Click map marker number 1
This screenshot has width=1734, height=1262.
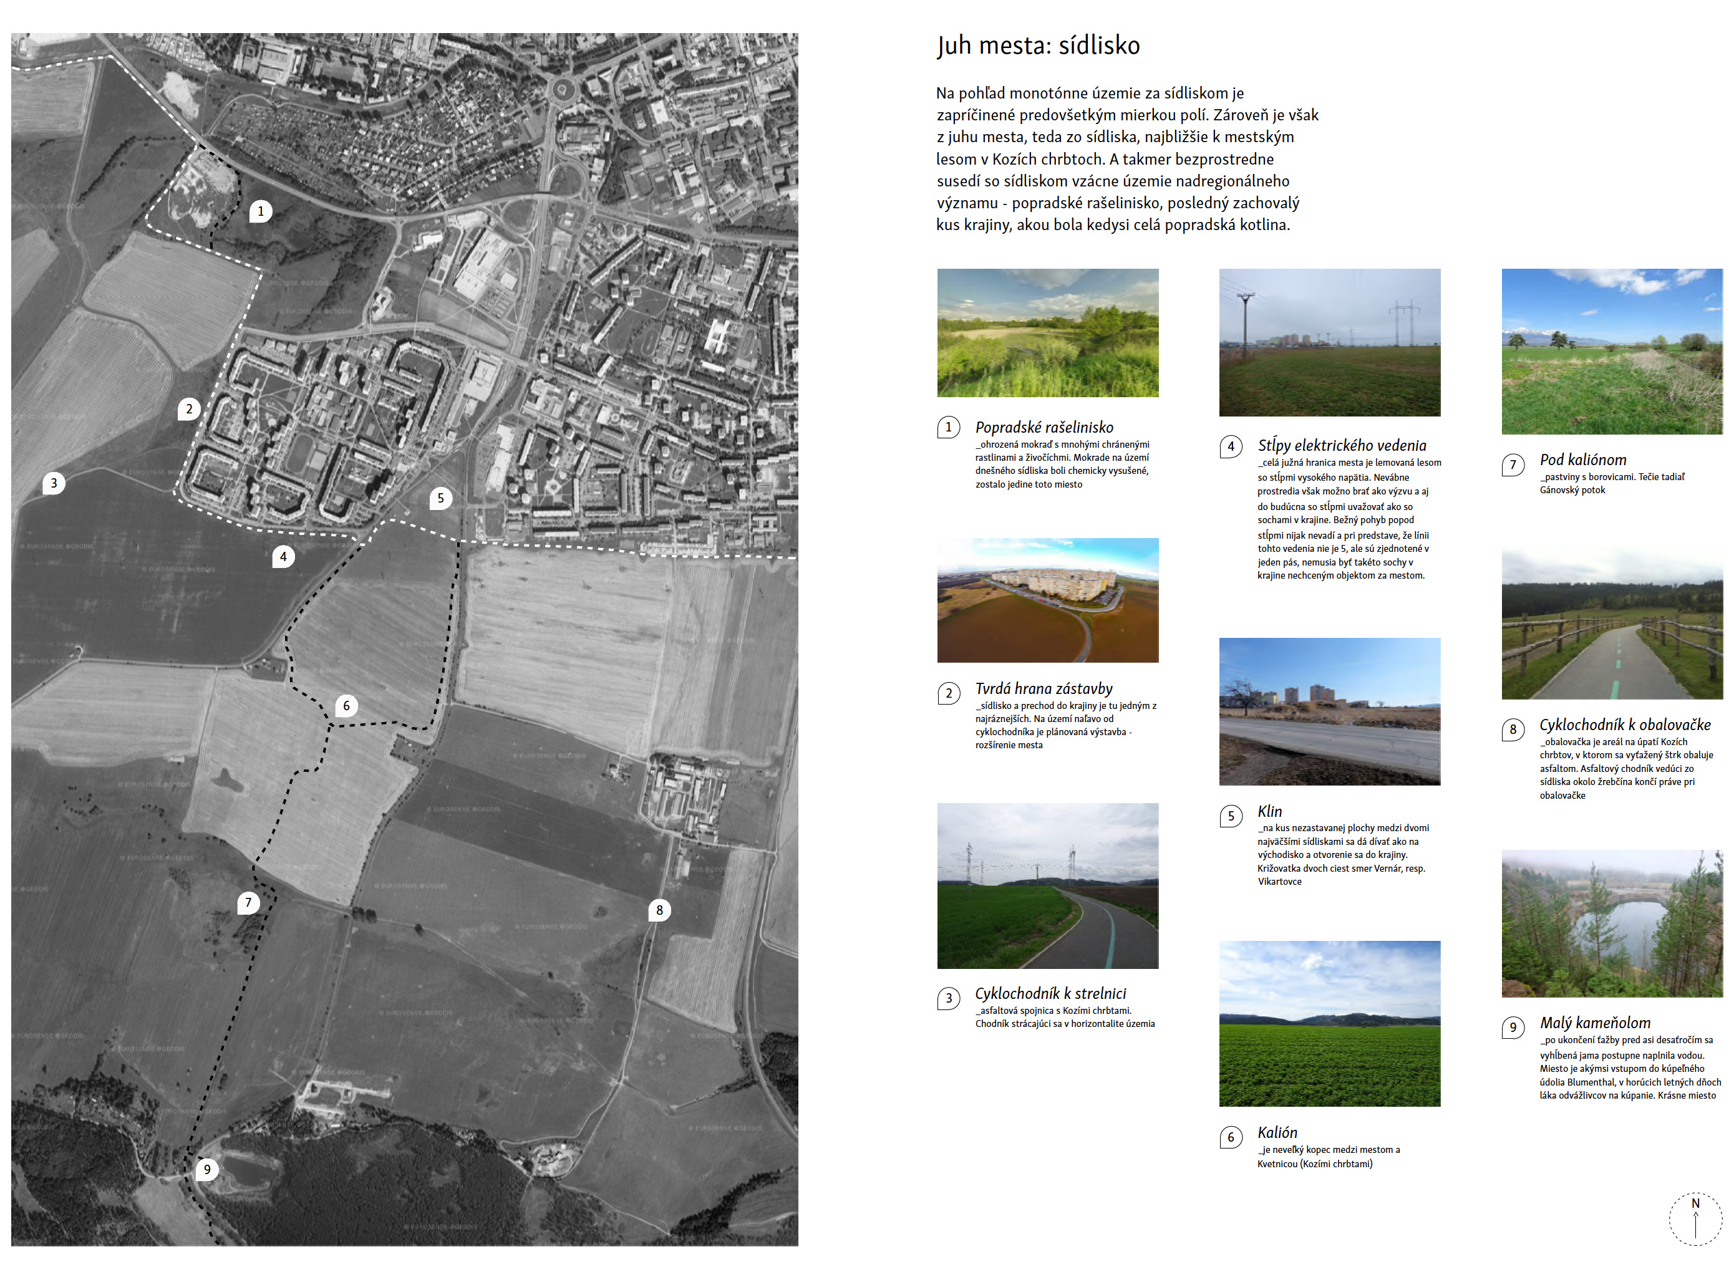[x=261, y=212]
